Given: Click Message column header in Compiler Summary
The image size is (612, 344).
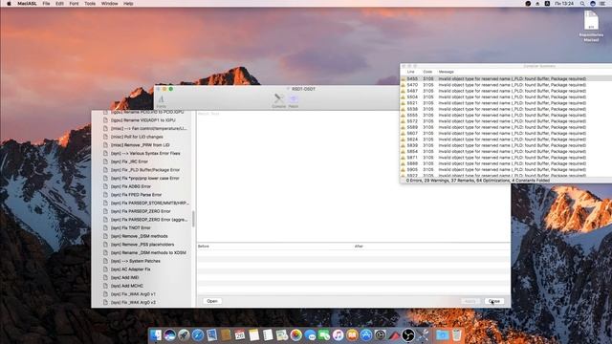Looking at the screenshot, I should [446, 72].
